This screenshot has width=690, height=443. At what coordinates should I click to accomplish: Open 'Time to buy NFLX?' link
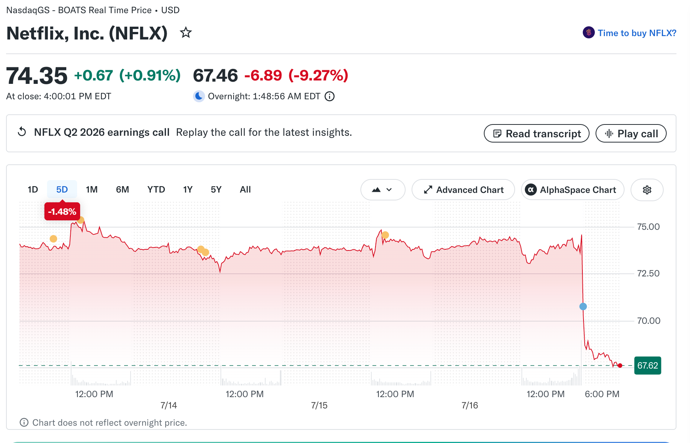tap(637, 33)
